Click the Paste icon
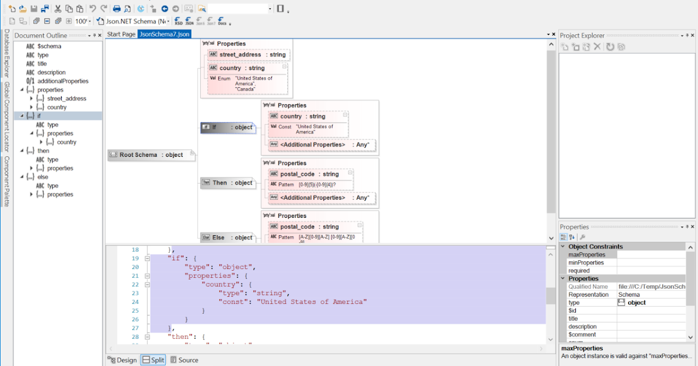 point(80,9)
